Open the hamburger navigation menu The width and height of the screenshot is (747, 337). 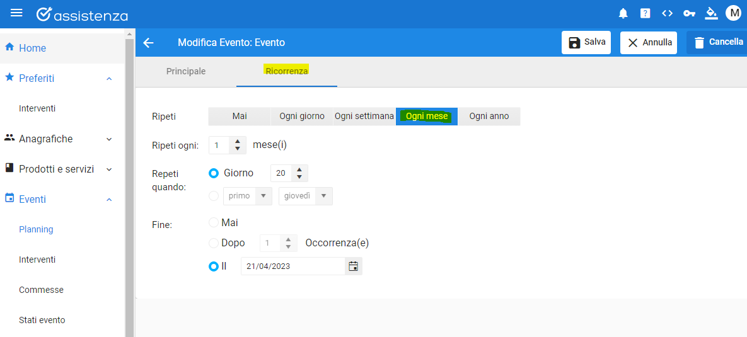coord(16,13)
